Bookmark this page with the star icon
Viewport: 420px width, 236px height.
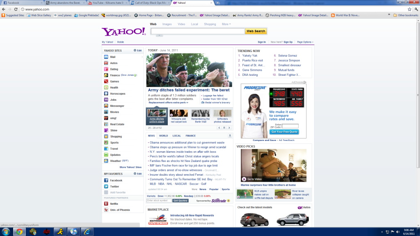click(x=410, y=9)
